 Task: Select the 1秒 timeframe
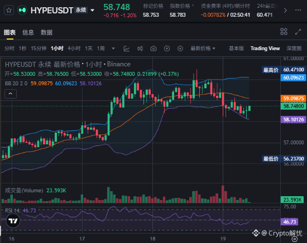tap(22, 48)
